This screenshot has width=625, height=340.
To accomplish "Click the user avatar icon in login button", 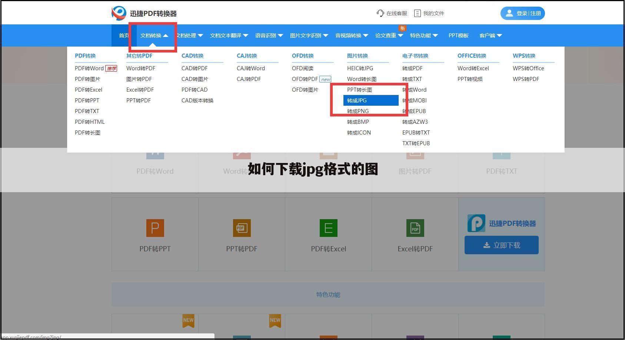I will point(509,13).
